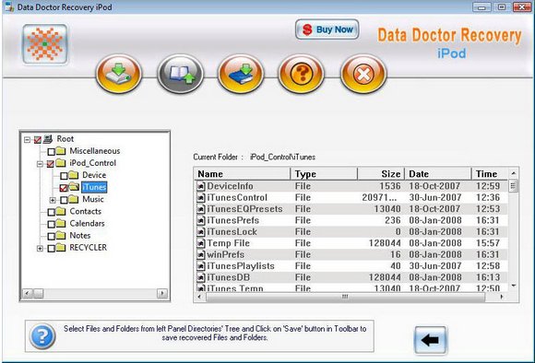Click the back arrow button

pos(430,340)
